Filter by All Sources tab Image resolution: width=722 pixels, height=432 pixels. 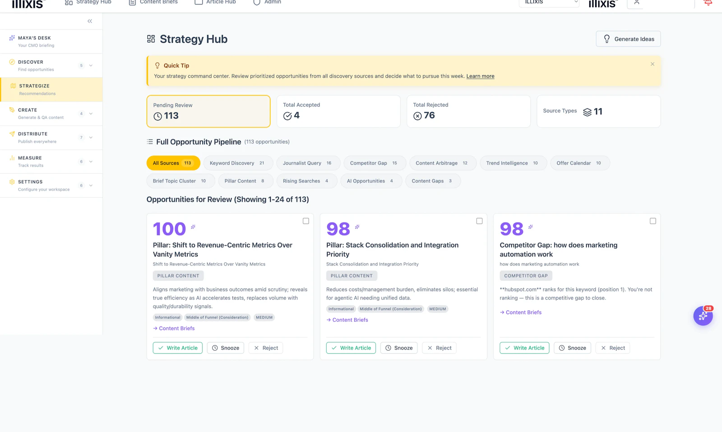pyautogui.click(x=173, y=163)
